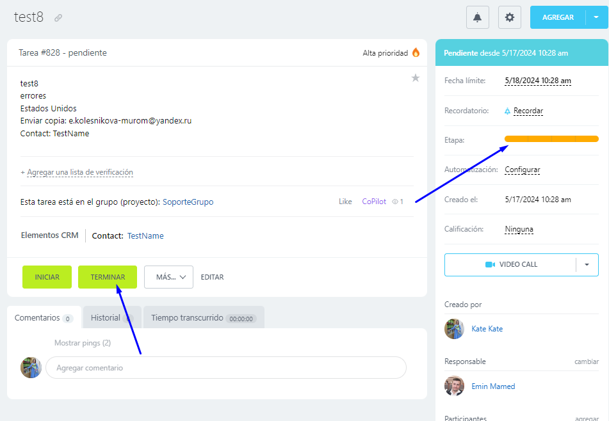Screen dimensions: 609x421
Task: Expand the Video Call dropdown arrow
Action: click(587, 264)
